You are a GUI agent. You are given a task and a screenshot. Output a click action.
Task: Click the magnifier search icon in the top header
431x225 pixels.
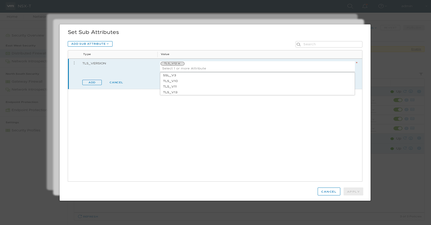tap(350, 6)
